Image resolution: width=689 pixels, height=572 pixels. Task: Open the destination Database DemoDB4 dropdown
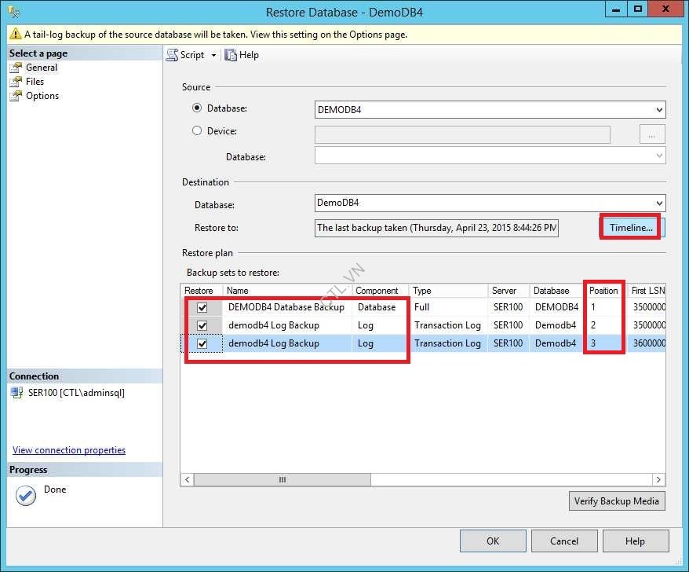658,203
